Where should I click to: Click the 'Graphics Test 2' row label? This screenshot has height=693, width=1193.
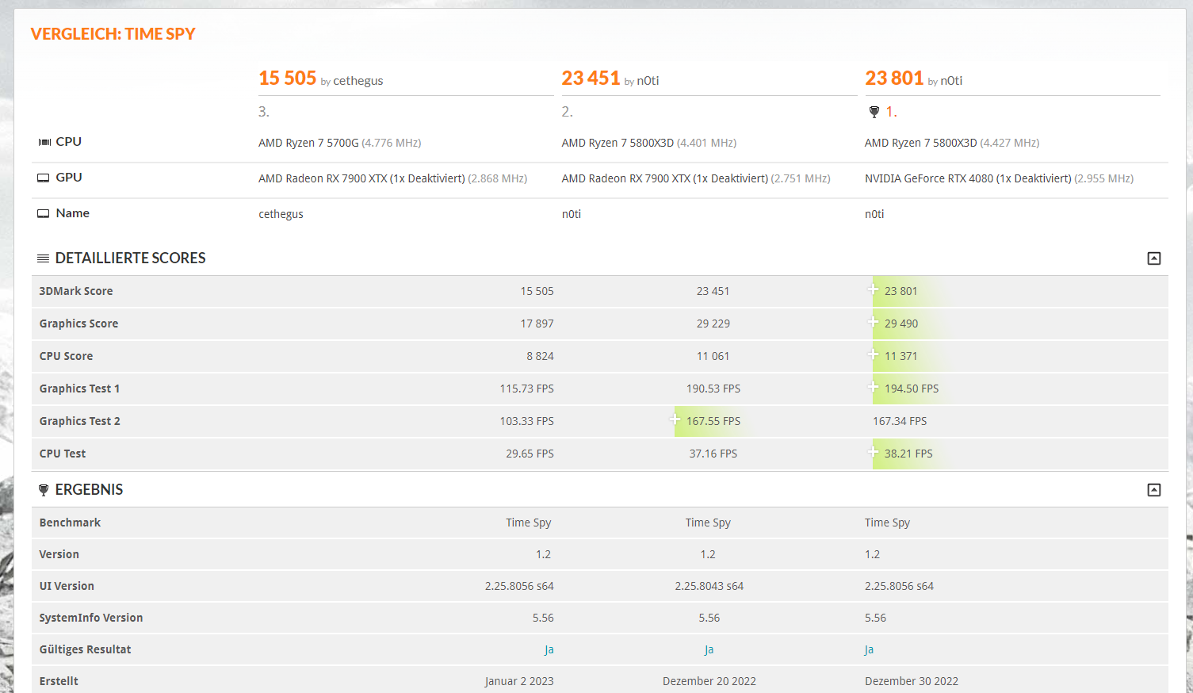80,421
